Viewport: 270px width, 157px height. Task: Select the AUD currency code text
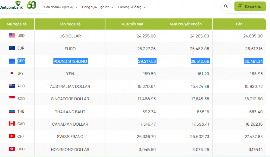tap(21, 86)
